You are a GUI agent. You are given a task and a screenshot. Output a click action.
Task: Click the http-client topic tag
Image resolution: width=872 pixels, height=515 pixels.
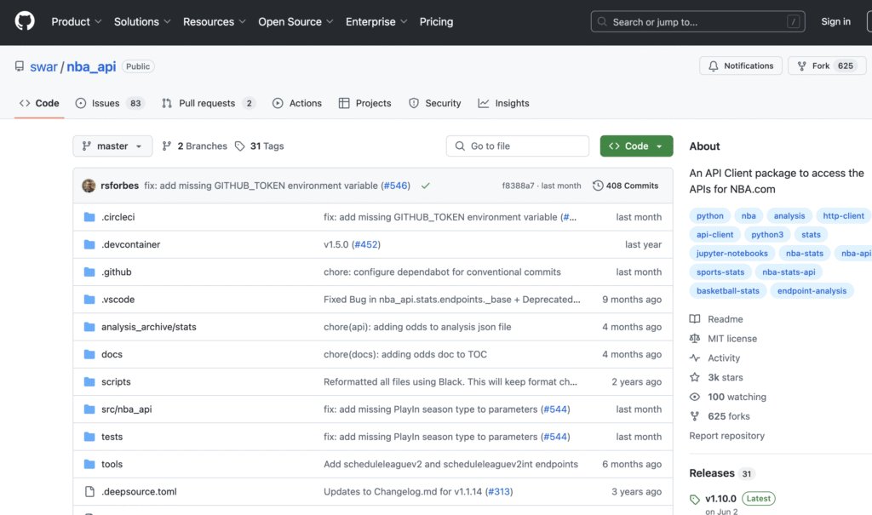pyautogui.click(x=844, y=215)
